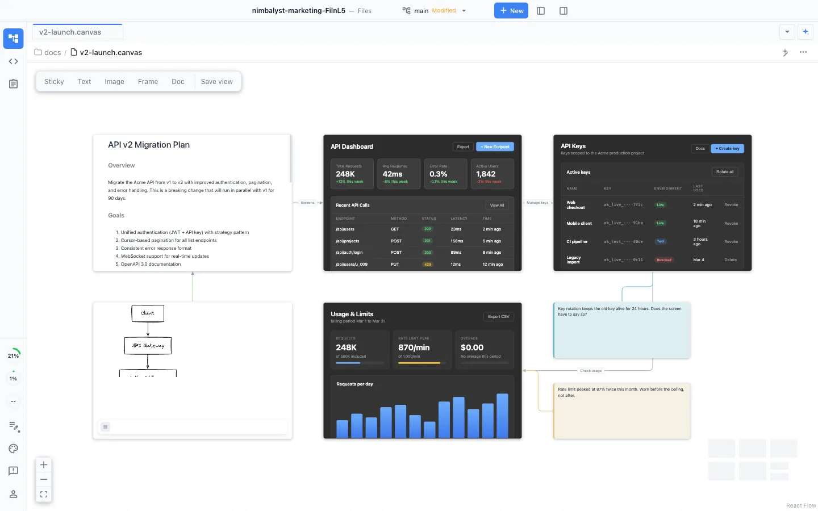Viewport: 818px width, 511px height.
Task: Toggle the right sidebar panel icon
Action: point(564,11)
